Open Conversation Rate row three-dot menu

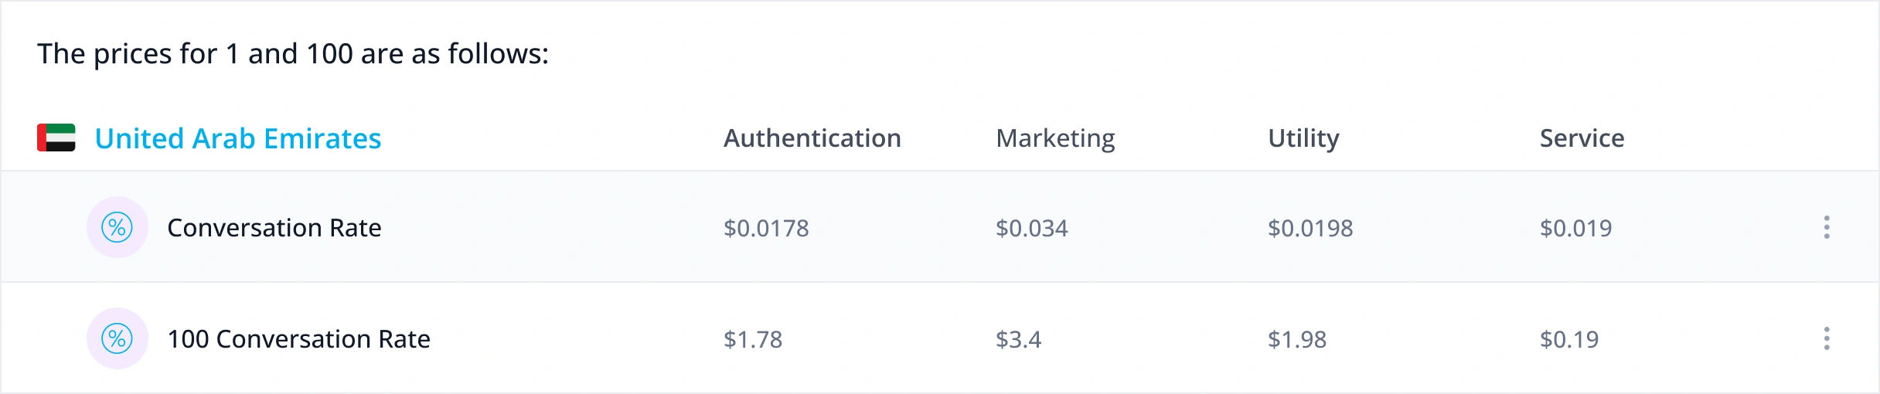[x=1827, y=227]
